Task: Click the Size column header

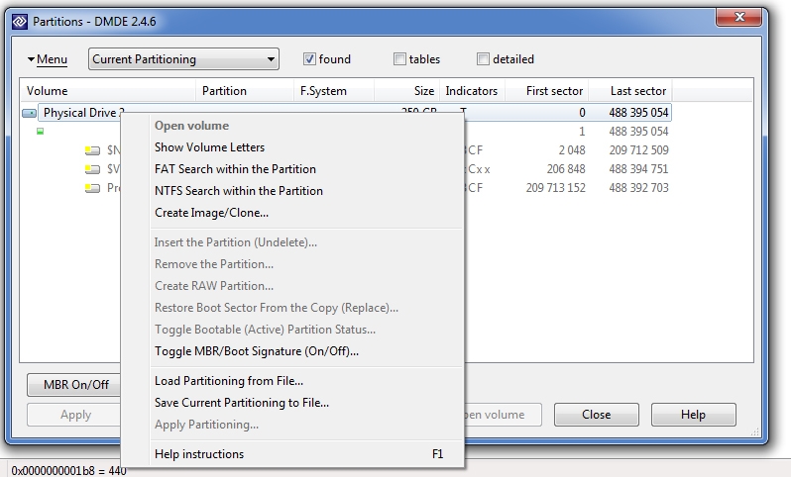Action: pyautogui.click(x=407, y=91)
